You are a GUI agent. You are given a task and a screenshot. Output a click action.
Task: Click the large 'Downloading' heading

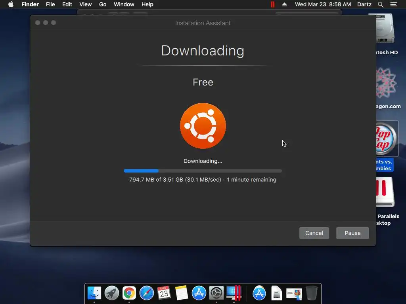point(203,51)
